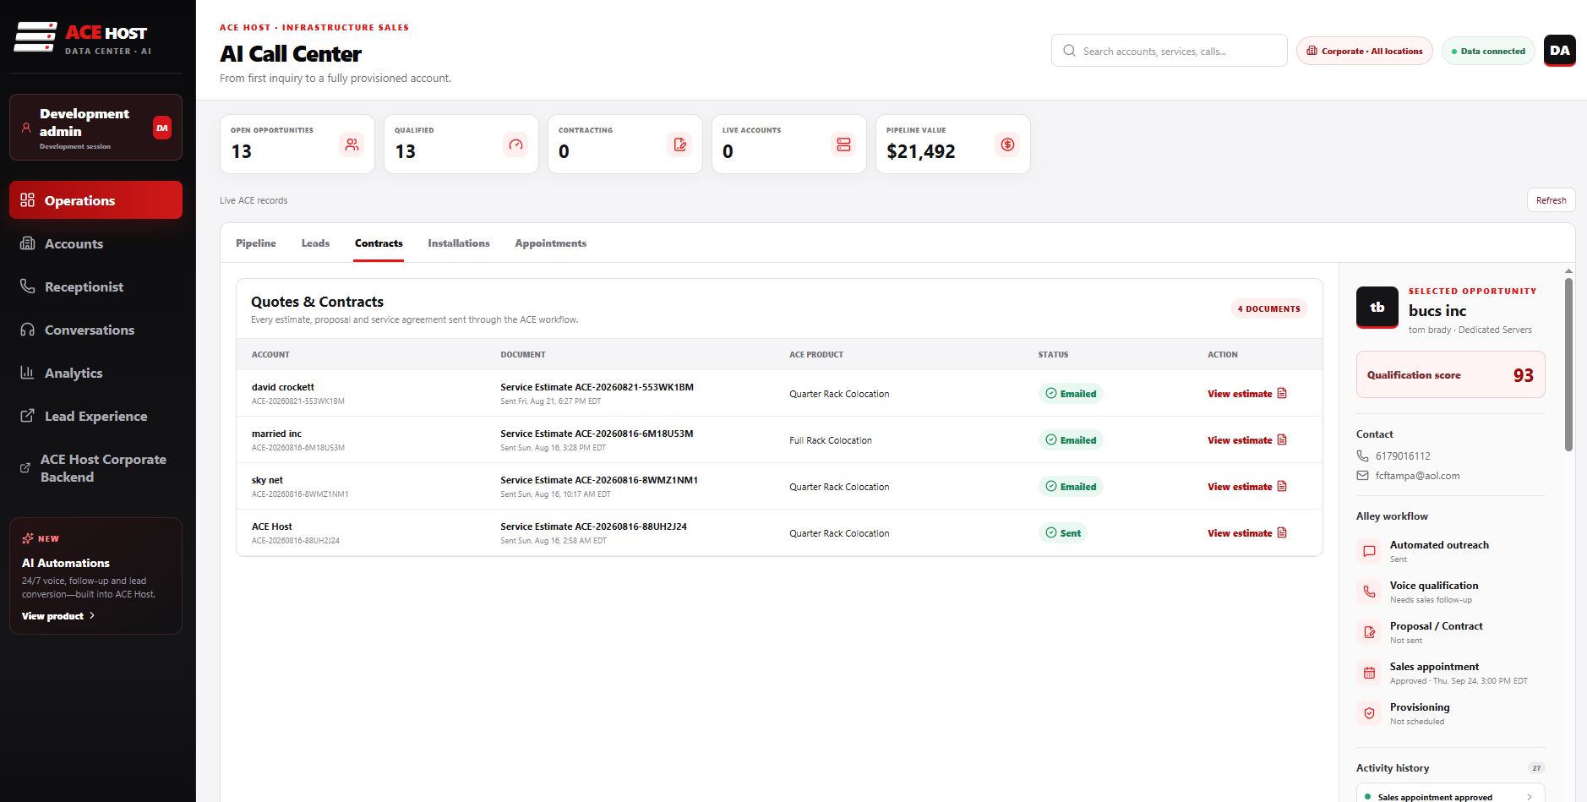Open Operations from the sidebar
Image resolution: width=1587 pixels, height=802 pixels.
coord(95,200)
